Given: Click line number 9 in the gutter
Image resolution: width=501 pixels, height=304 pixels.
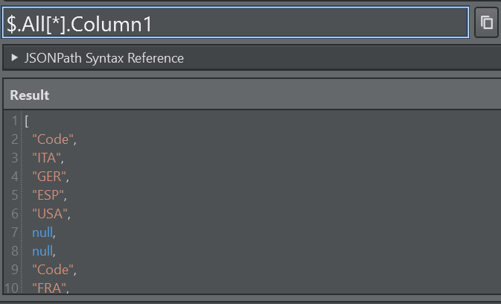Looking at the screenshot, I should [x=15, y=270].
